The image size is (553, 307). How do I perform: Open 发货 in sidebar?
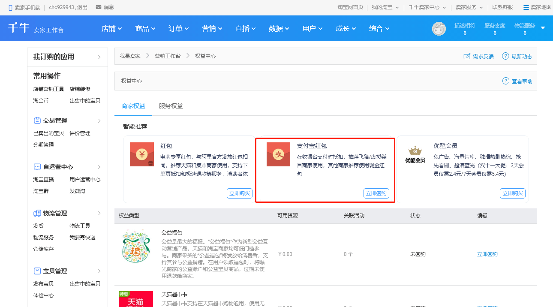pyautogui.click(x=38, y=226)
